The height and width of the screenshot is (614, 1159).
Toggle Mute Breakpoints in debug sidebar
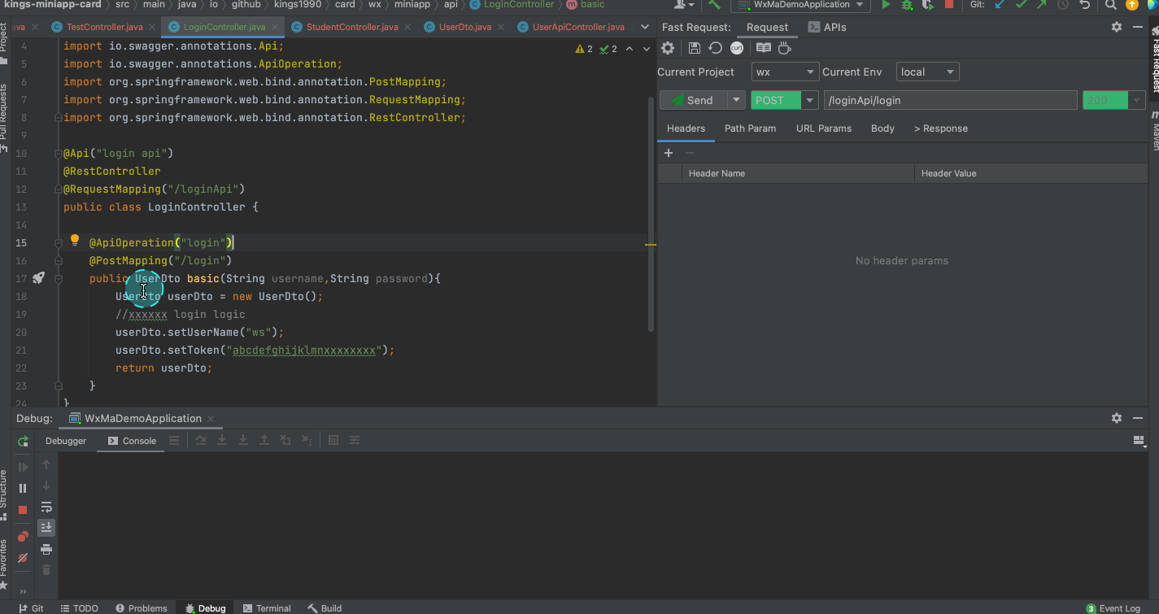click(23, 558)
